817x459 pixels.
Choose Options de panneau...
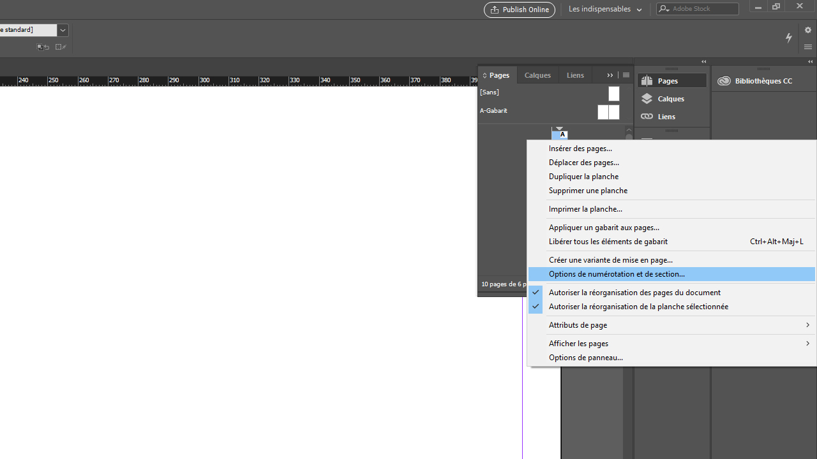(x=672, y=358)
